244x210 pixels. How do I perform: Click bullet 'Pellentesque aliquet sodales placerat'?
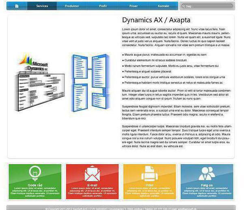click(x=147, y=71)
